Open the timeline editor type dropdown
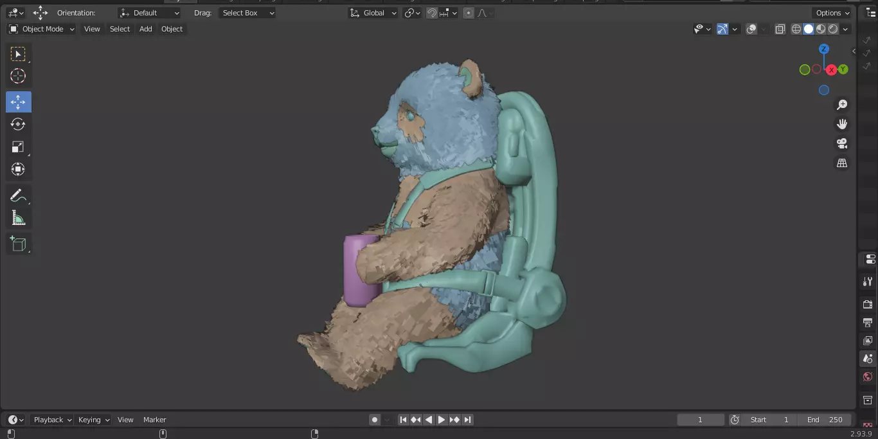This screenshot has width=878, height=439. (x=16, y=420)
